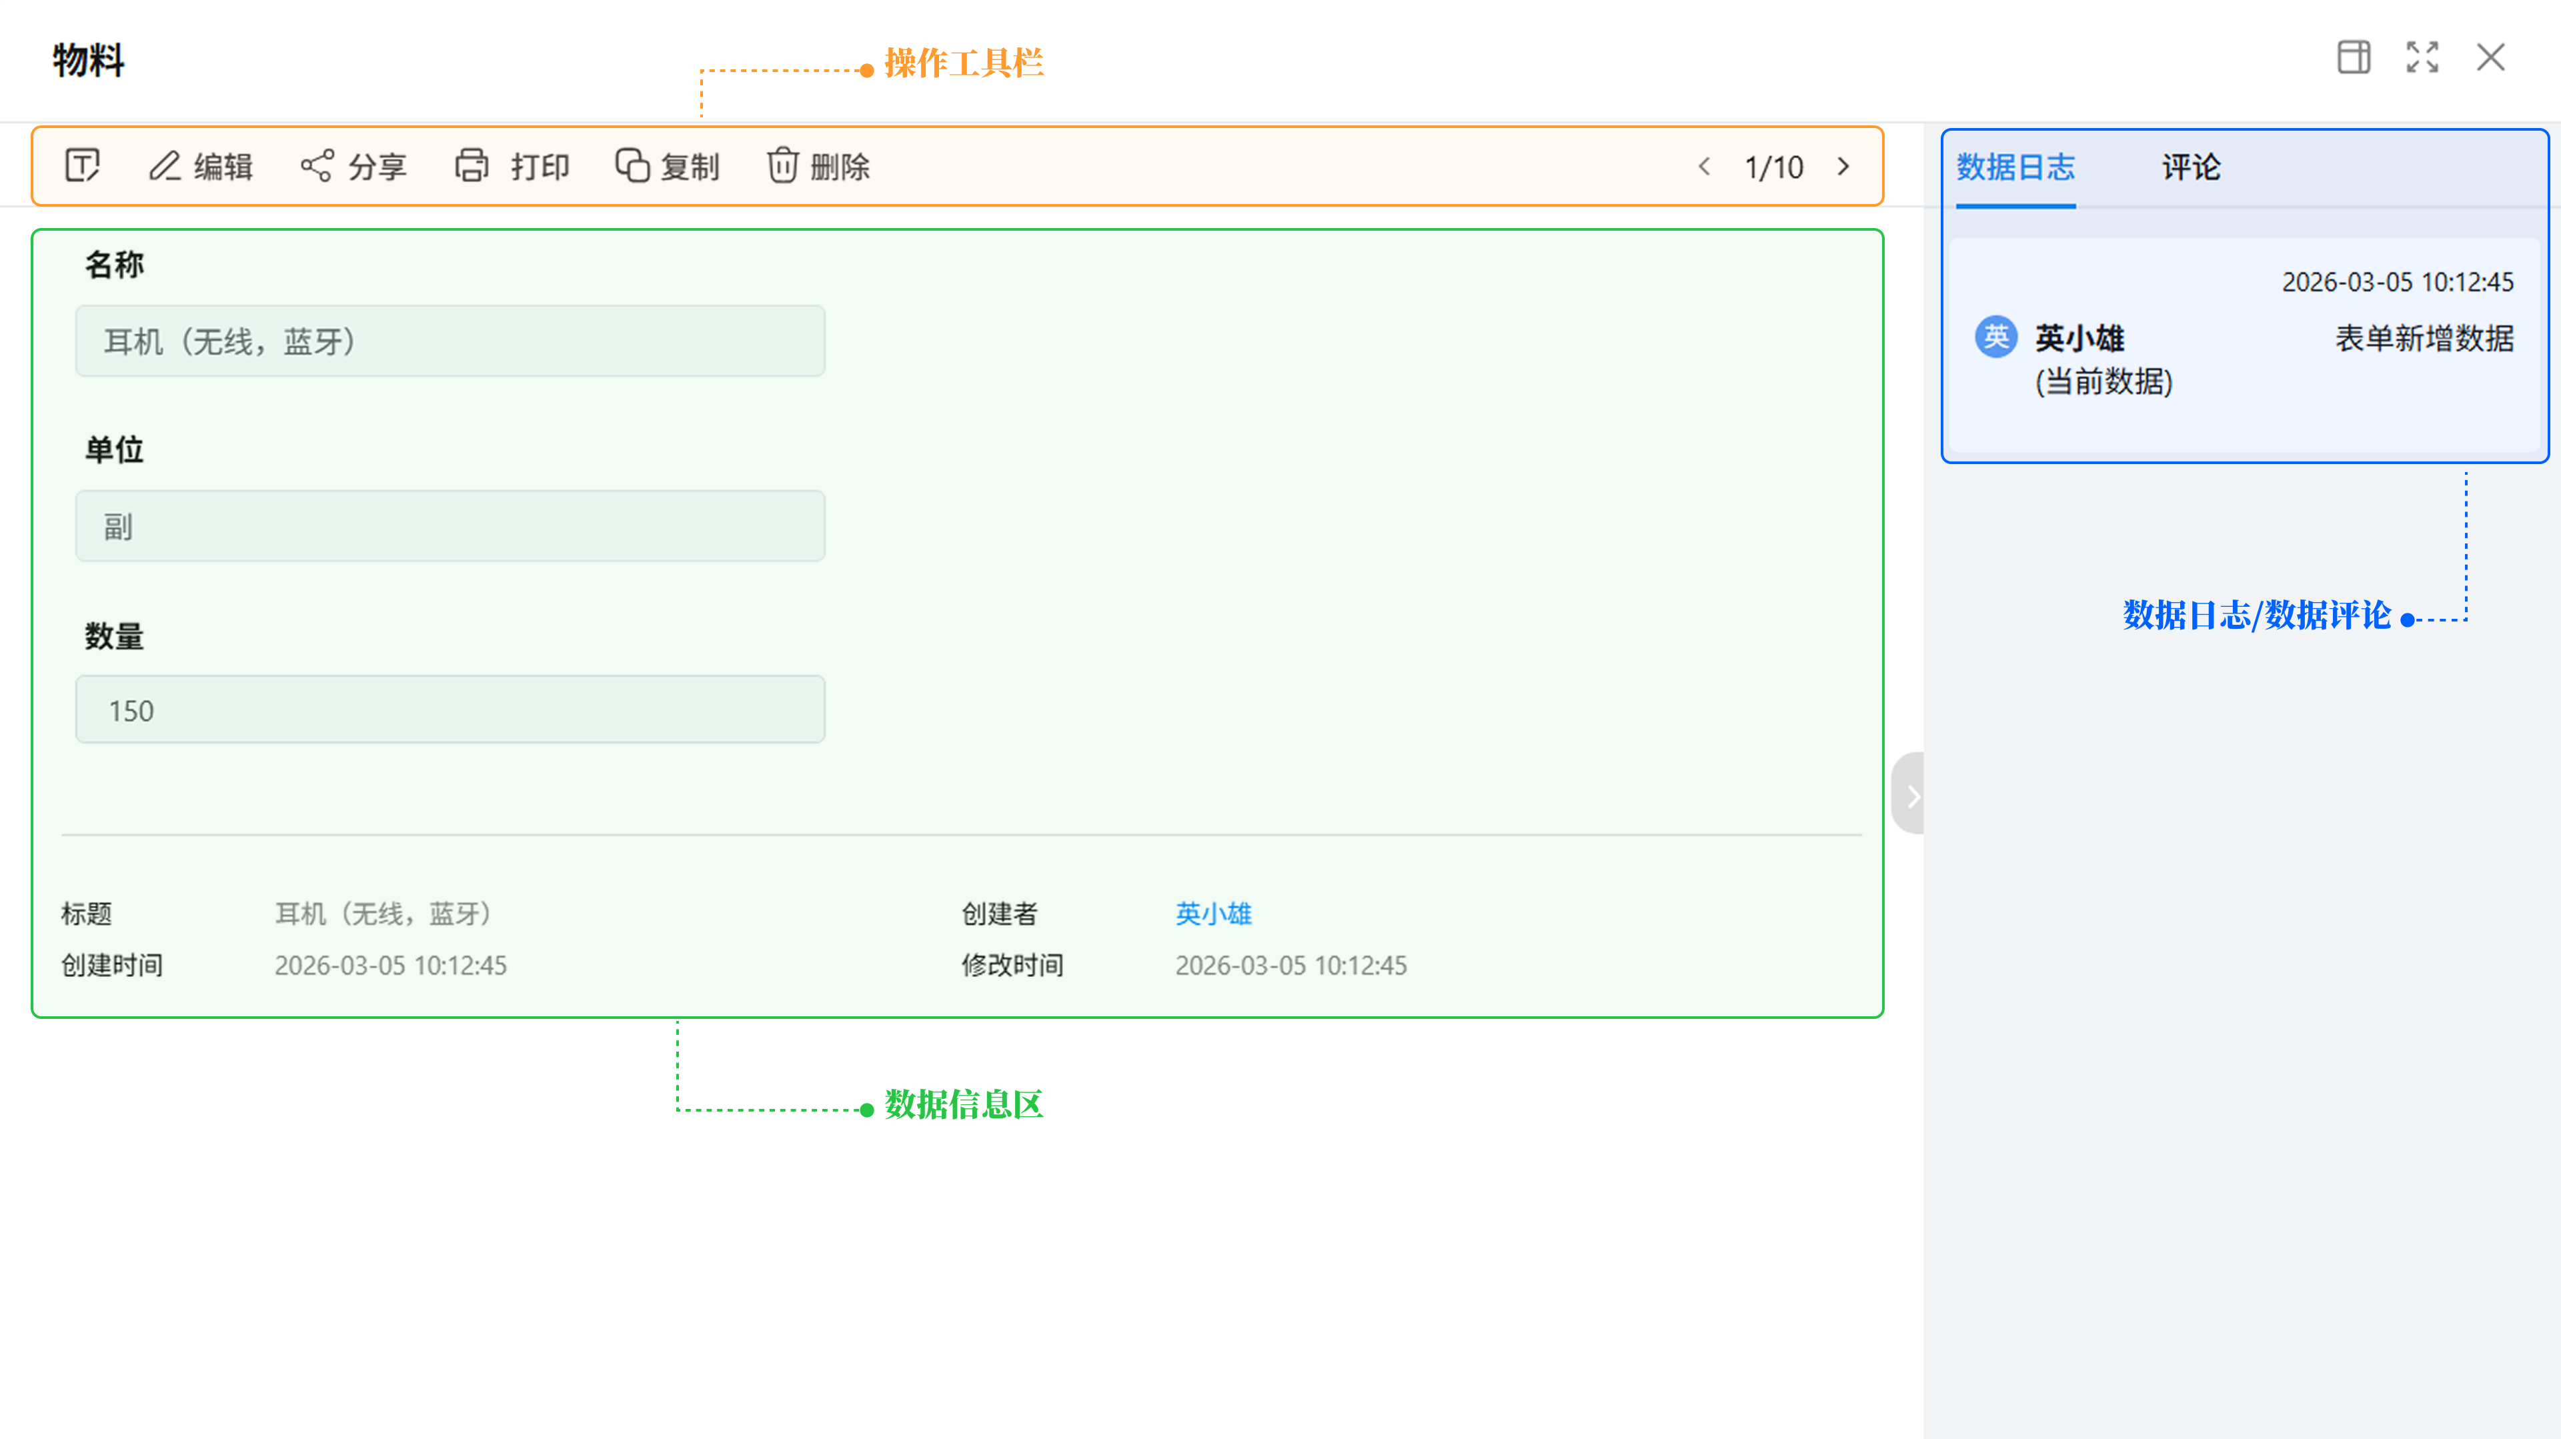
Task: Close the 物料 detail window
Action: click(x=2490, y=57)
